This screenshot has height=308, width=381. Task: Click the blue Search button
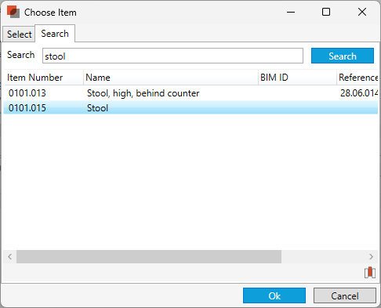[343, 56]
